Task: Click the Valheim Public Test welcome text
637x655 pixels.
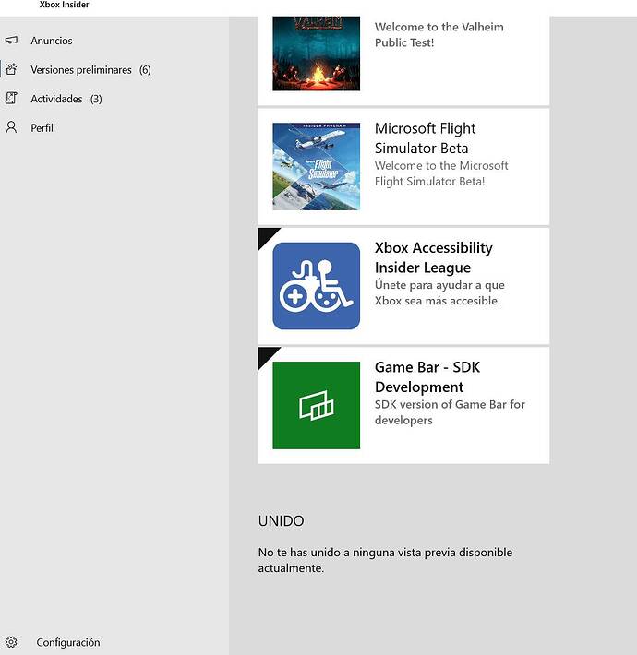Action: click(x=439, y=35)
